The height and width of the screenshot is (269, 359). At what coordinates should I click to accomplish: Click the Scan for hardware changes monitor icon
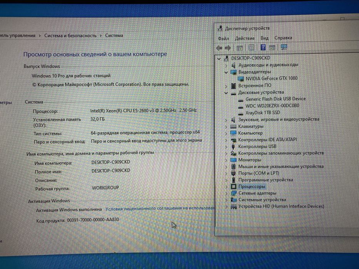click(284, 47)
